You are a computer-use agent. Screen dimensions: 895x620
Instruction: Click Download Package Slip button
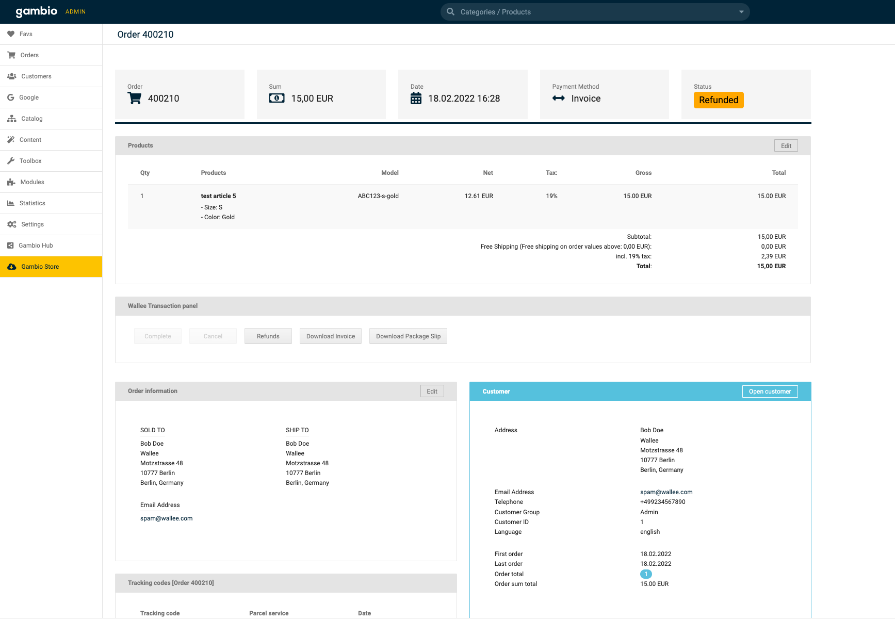point(408,336)
